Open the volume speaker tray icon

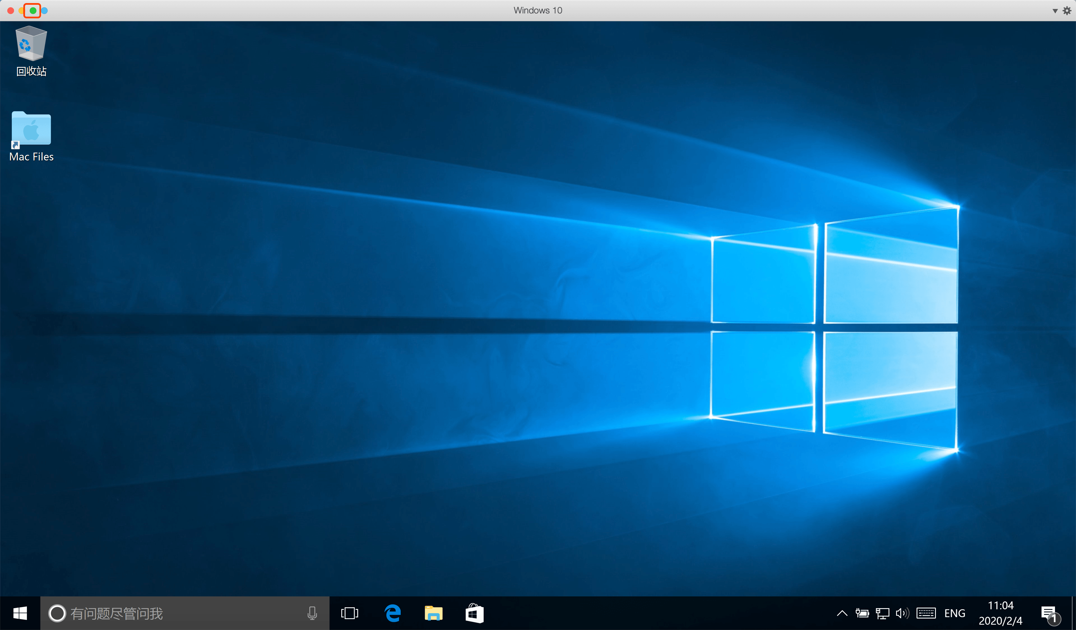tap(902, 613)
